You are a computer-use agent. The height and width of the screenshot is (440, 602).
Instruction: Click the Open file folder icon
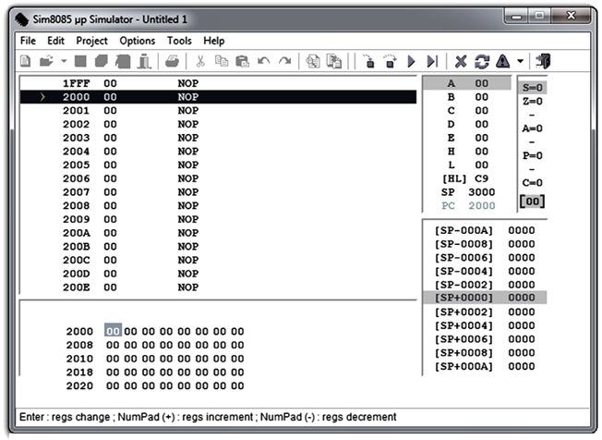click(x=46, y=61)
